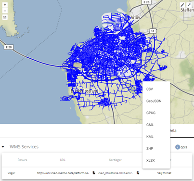Expand the map to fullscreen
This screenshot has height=181, width=194.
click(x=189, y=5)
